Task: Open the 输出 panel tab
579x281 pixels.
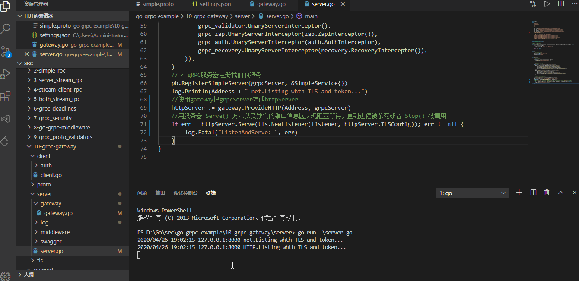Action: [x=160, y=193]
